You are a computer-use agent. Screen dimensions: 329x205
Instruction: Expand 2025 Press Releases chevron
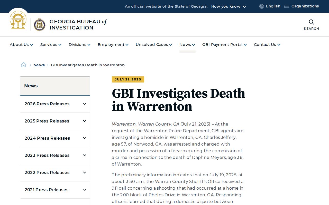[x=84, y=121]
